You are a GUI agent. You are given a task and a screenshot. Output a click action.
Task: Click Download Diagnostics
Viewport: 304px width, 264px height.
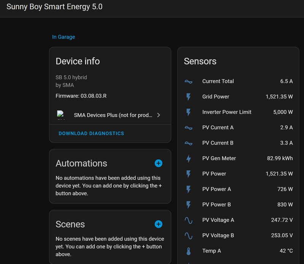[91, 134]
